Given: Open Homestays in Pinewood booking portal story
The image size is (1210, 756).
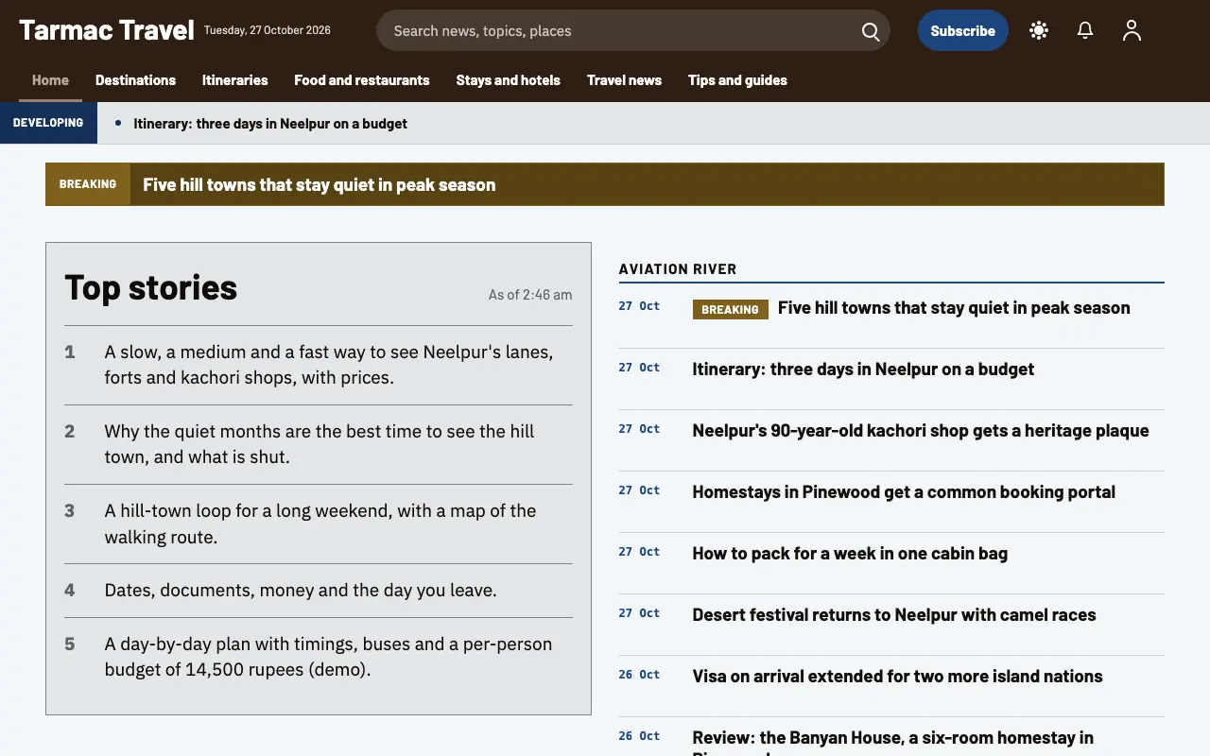Looking at the screenshot, I should (x=904, y=492).
